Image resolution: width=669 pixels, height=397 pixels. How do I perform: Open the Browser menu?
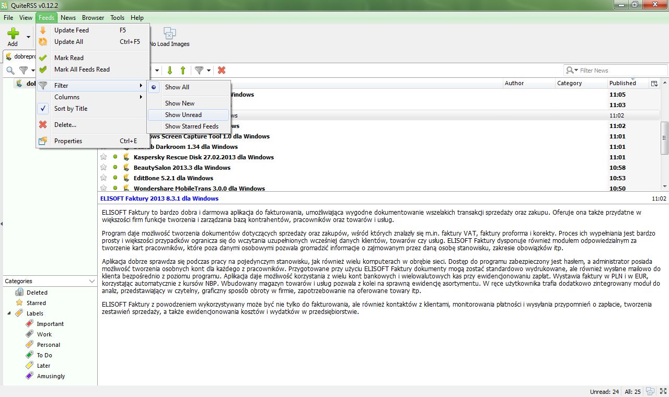coord(93,18)
